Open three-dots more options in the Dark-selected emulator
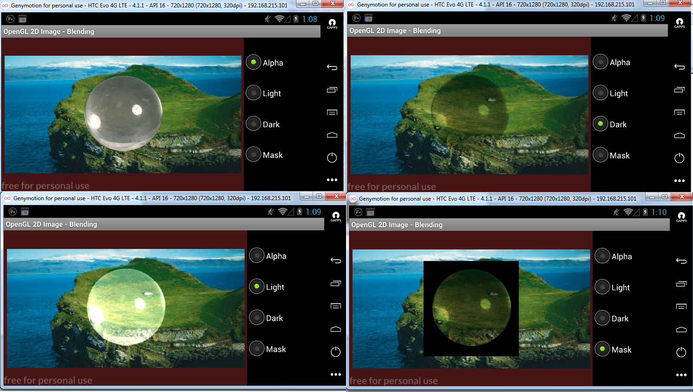The height and width of the screenshot is (392, 693). [679, 181]
